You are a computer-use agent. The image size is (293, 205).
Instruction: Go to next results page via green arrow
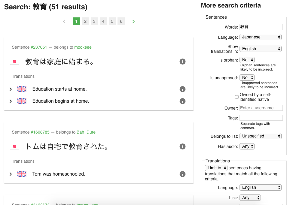pyautogui.click(x=133, y=21)
